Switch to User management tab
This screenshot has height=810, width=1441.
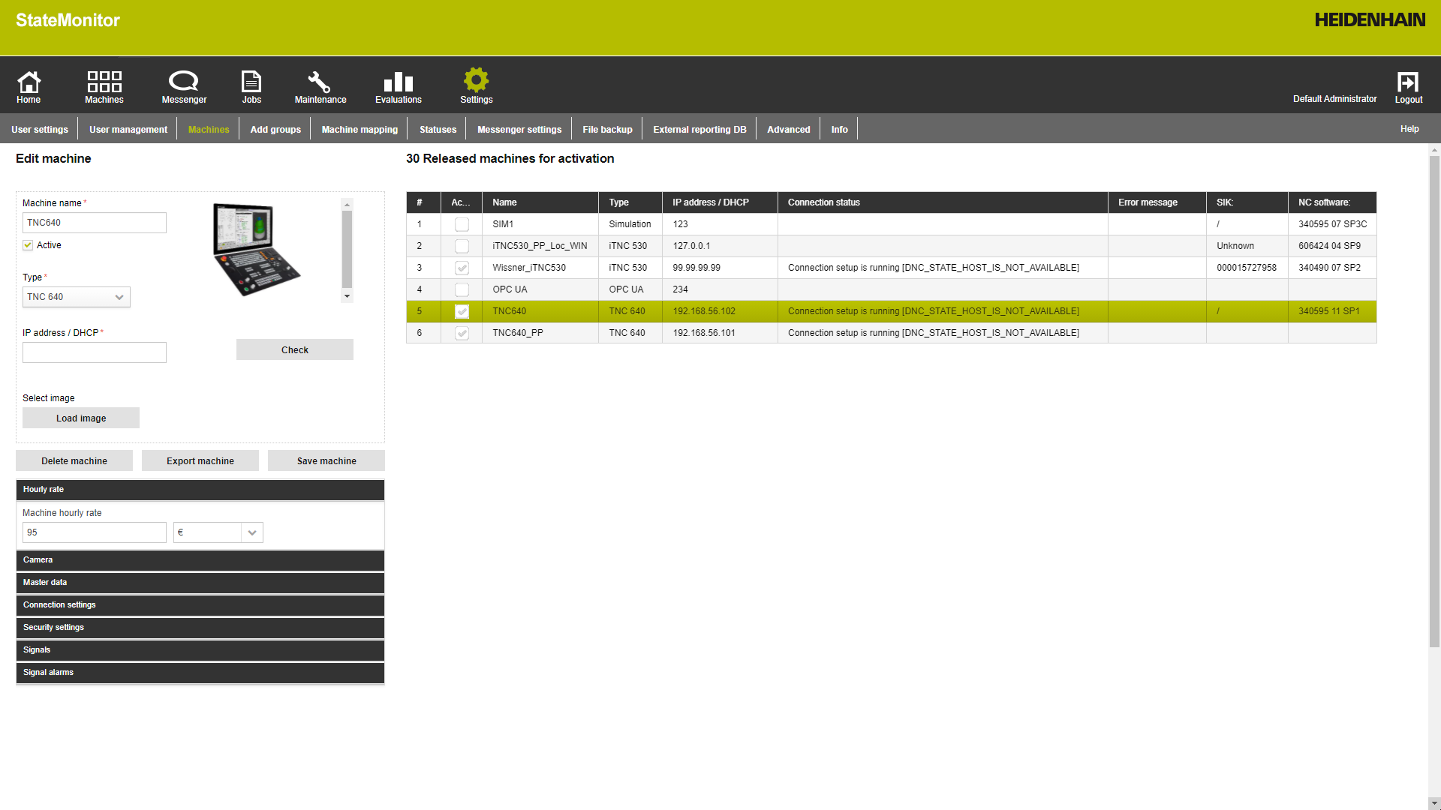tap(128, 129)
